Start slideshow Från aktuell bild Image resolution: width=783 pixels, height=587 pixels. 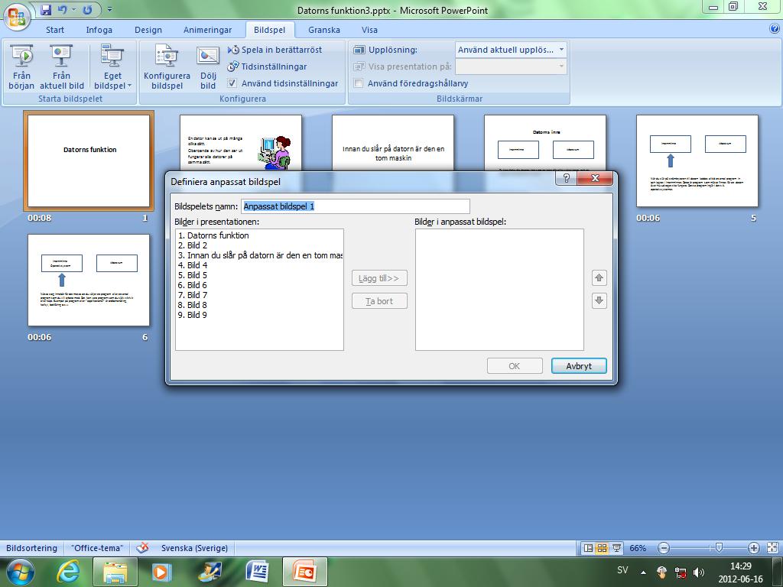pos(61,67)
